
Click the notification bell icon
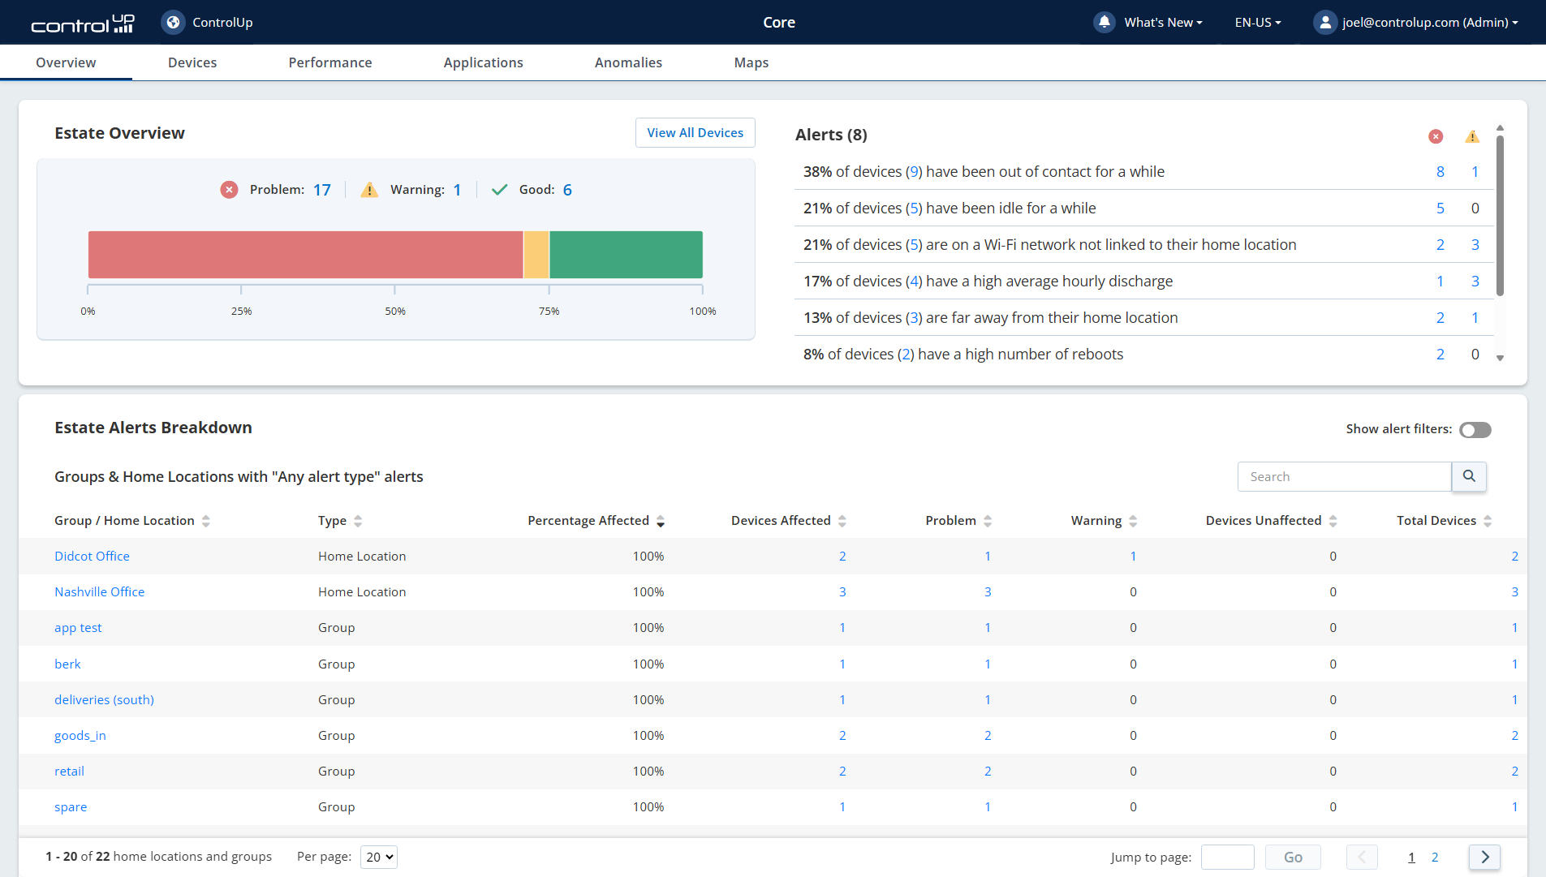tap(1104, 23)
